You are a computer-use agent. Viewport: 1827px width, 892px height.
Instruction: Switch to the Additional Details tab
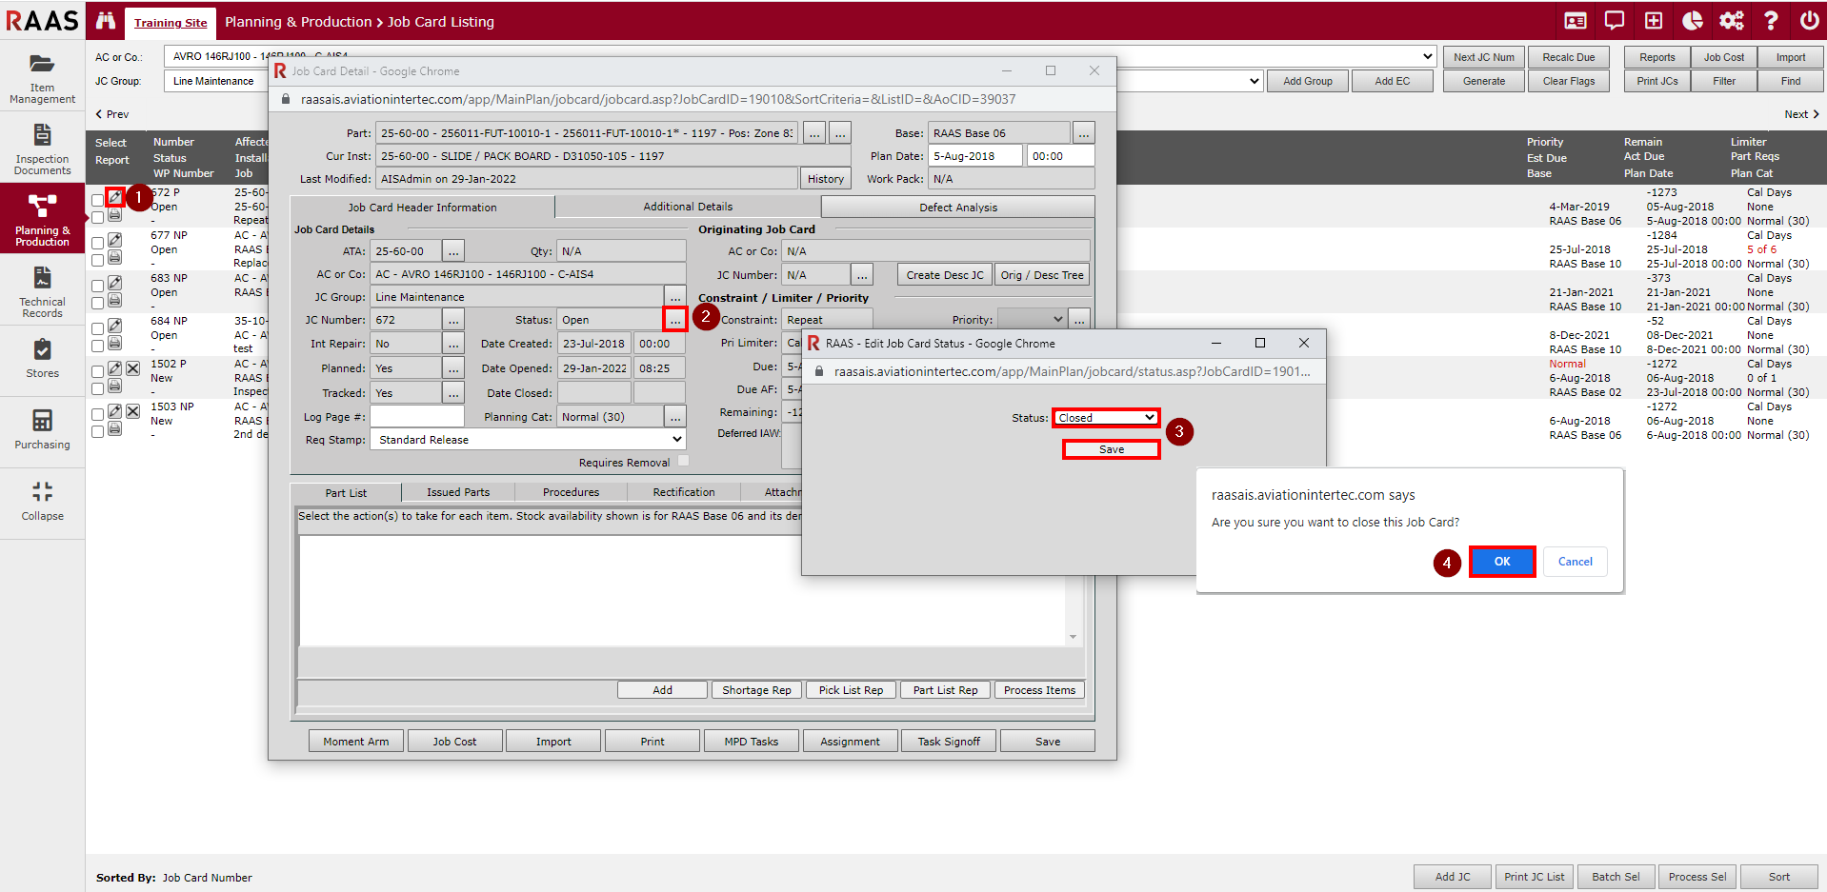click(x=688, y=207)
